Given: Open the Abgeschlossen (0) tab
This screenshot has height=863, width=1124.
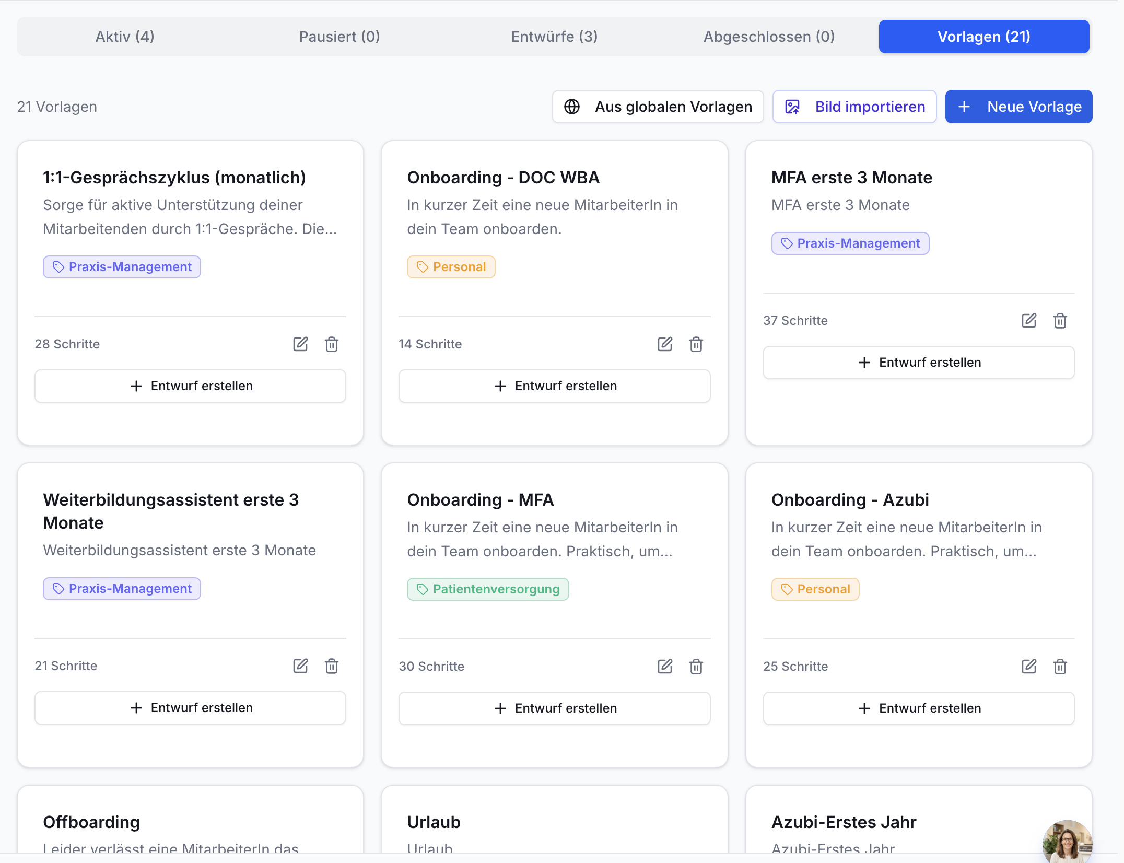Looking at the screenshot, I should click(x=769, y=37).
